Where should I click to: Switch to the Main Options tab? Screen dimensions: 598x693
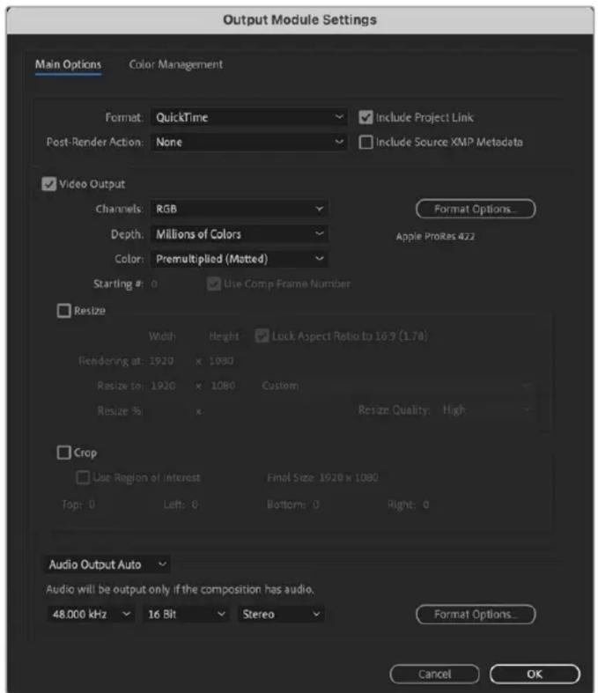click(x=68, y=64)
